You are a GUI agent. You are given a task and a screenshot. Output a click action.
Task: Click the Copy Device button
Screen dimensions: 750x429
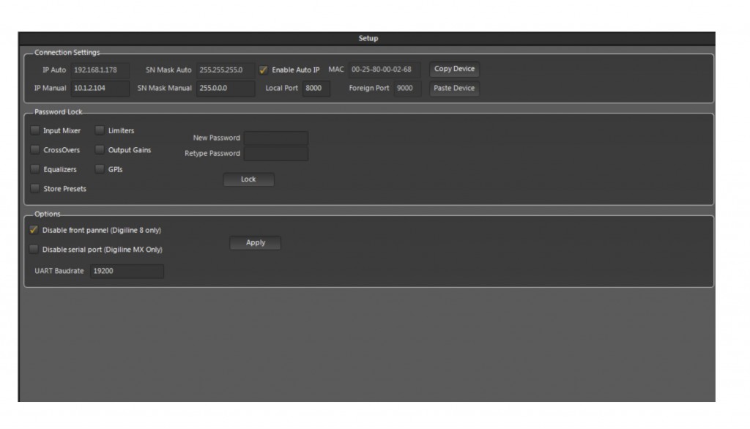pyautogui.click(x=454, y=70)
